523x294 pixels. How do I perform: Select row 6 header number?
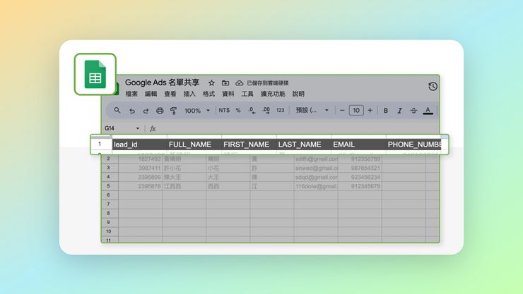point(108,195)
